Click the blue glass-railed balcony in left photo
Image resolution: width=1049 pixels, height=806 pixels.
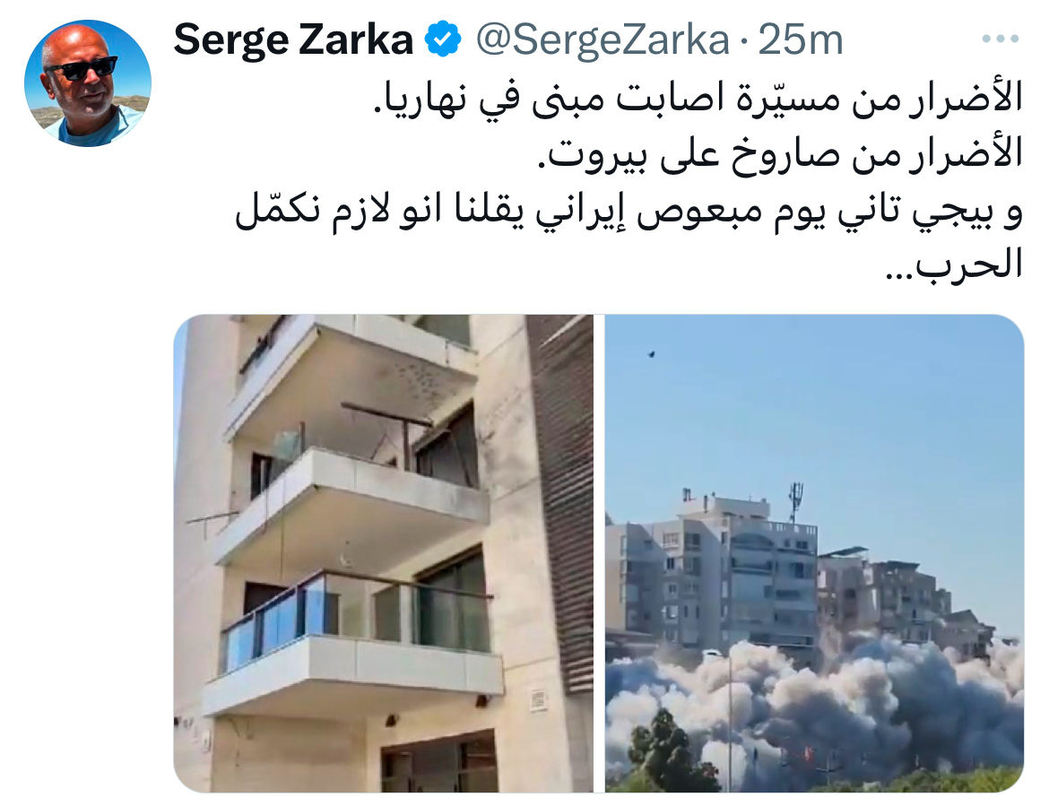tap(354, 612)
